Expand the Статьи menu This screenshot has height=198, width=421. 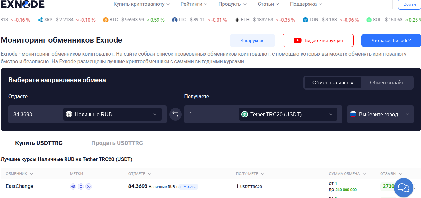[268, 4]
